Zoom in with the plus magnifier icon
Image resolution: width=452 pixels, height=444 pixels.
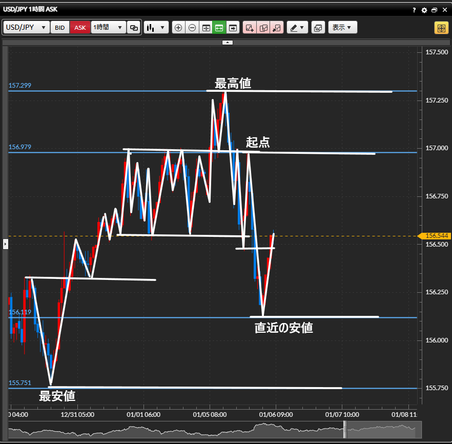click(178, 28)
